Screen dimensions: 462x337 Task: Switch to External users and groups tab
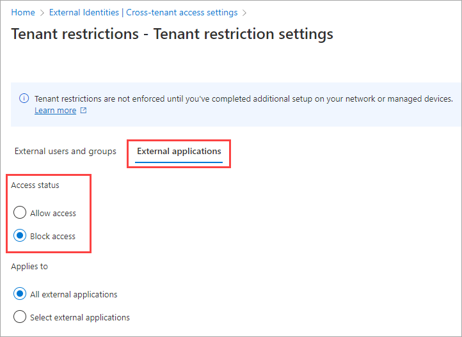pos(65,152)
